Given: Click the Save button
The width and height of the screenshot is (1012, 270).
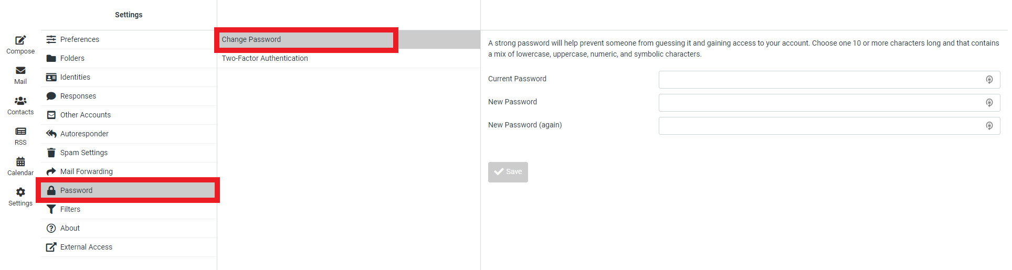Looking at the screenshot, I should tap(508, 172).
